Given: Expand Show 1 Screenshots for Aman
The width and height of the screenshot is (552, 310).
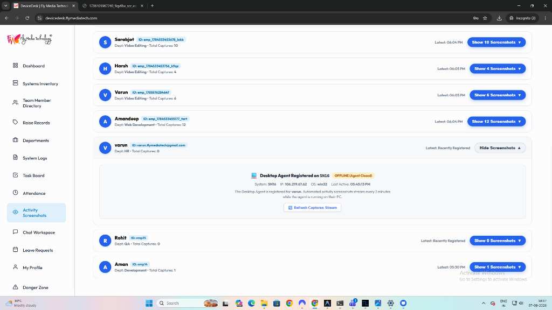Looking at the screenshot, I should (x=498, y=267).
